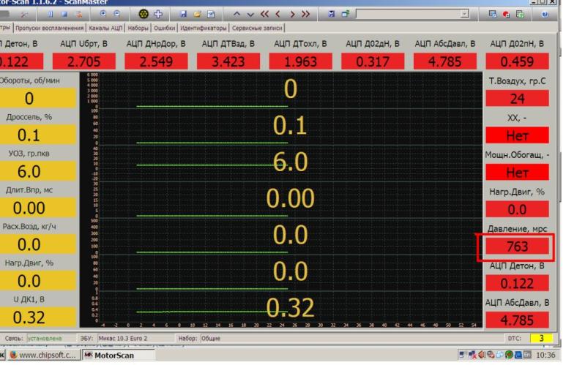Image resolution: width=585 pixels, height=365 pixels.
Task: Click the gray up chevron arrow
Action: click(237, 15)
